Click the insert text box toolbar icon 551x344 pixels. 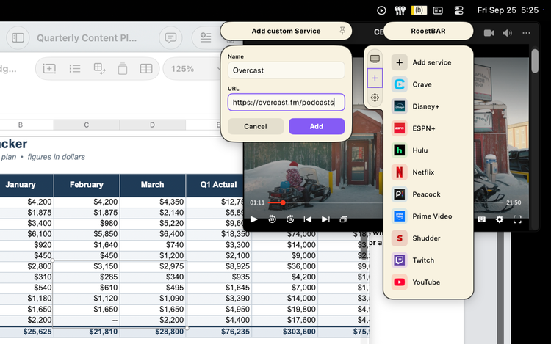click(49, 69)
